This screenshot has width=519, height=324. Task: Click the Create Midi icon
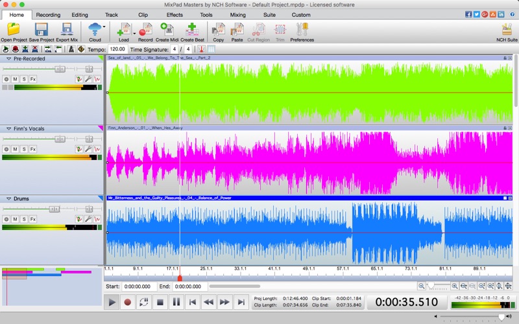(x=167, y=29)
